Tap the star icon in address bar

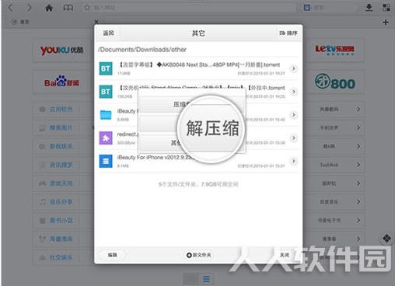coord(87,8)
